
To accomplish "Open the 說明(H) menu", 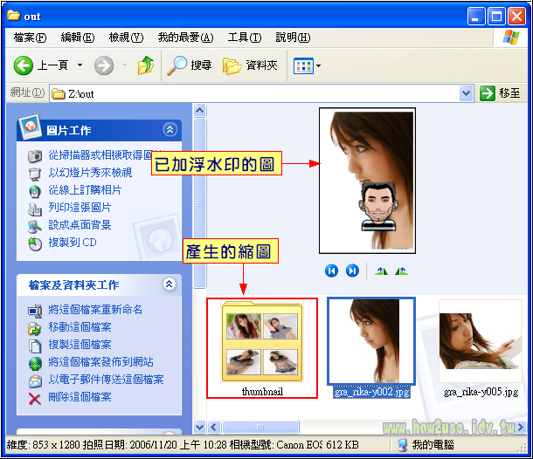I will tap(293, 38).
